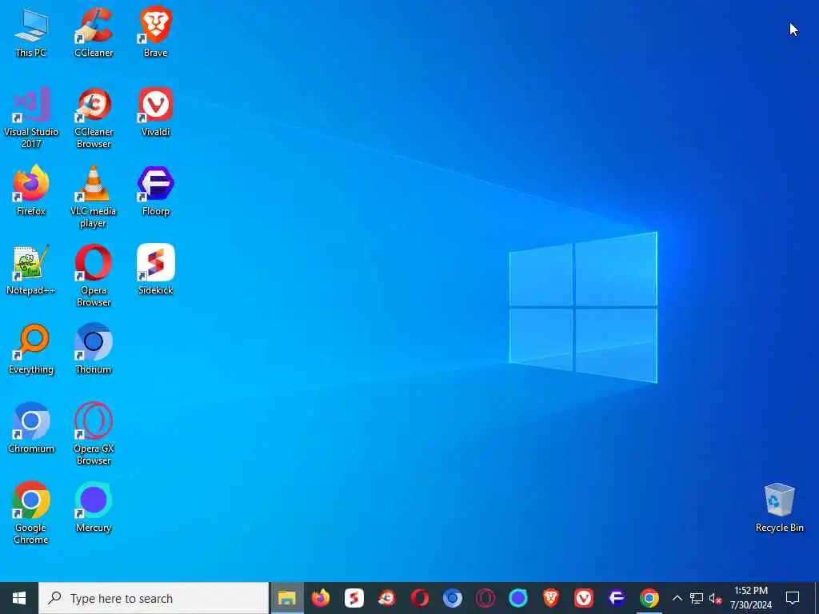
Task: Select the VLC media player shortcut
Action: click(x=94, y=197)
